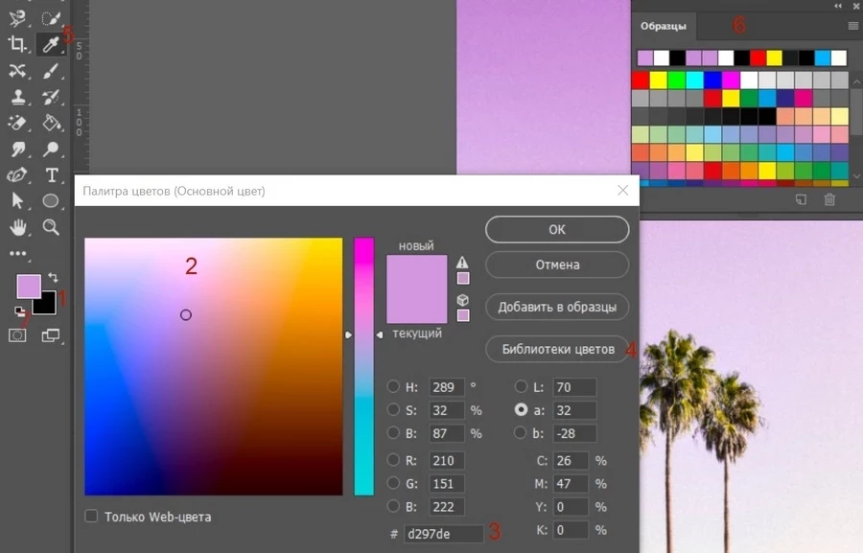
Task: Select the Paint Bucket tool
Action: pos(52,123)
